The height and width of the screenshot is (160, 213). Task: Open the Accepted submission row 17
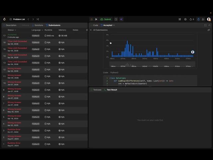coord(44,36)
